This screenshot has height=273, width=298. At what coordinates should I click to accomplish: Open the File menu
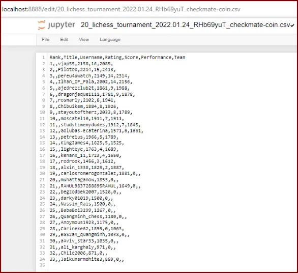click(46, 40)
